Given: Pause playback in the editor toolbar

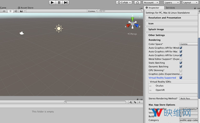Looking at the screenshot, I should [59, 2].
